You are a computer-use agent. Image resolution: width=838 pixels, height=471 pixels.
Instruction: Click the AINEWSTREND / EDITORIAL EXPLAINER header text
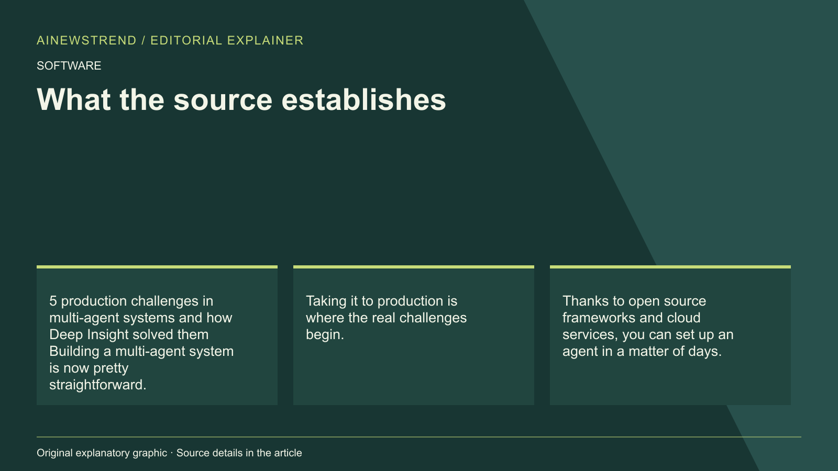coord(170,40)
